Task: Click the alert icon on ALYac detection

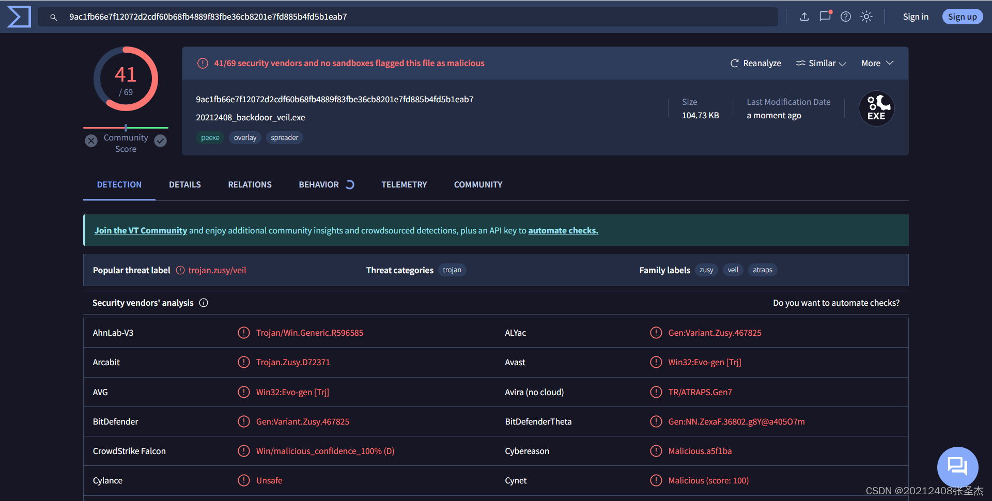Action: coord(656,333)
